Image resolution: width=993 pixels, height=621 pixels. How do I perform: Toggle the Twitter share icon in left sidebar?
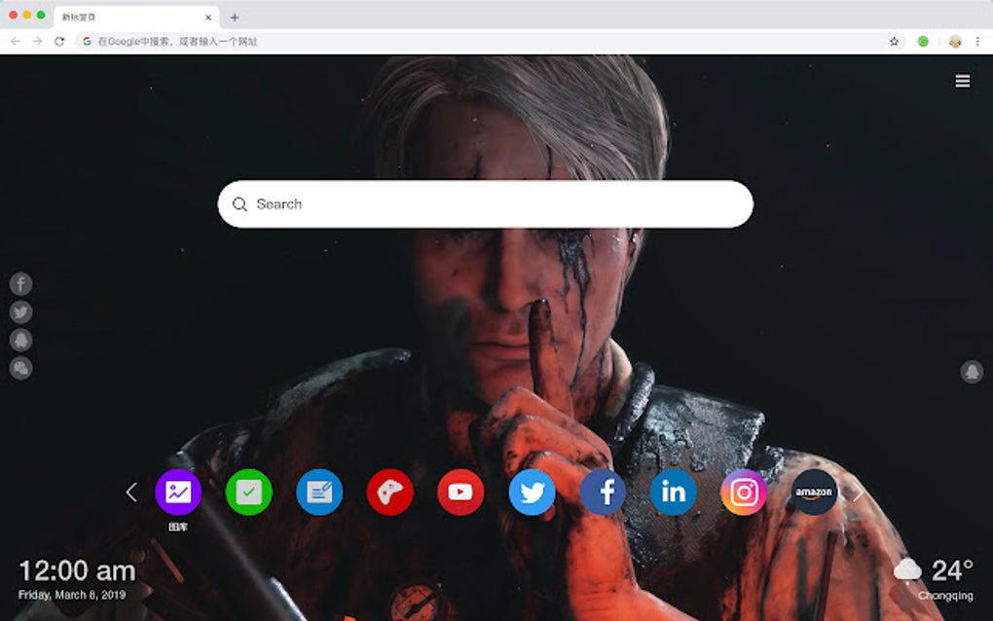coord(20,311)
